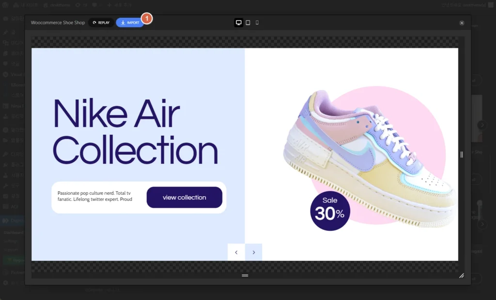The width and height of the screenshot is (496, 300).
Task: Click the REPLAY button
Action: 101,23
